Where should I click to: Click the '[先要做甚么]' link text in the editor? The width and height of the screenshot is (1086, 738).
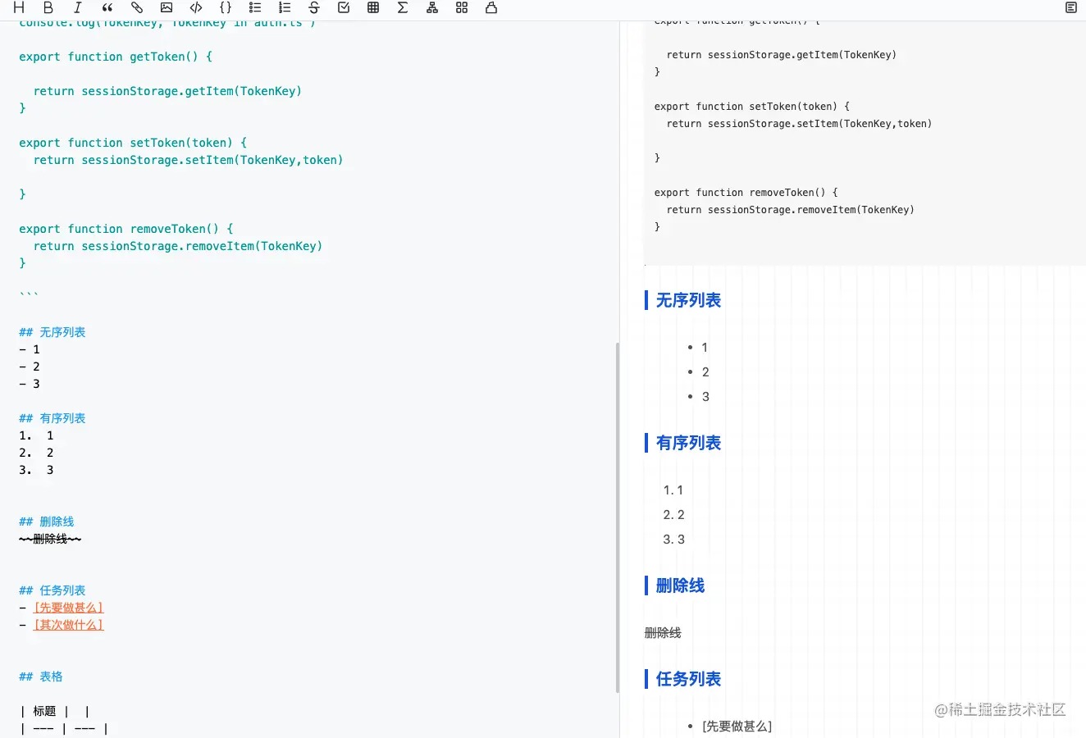pyautogui.click(x=69, y=608)
